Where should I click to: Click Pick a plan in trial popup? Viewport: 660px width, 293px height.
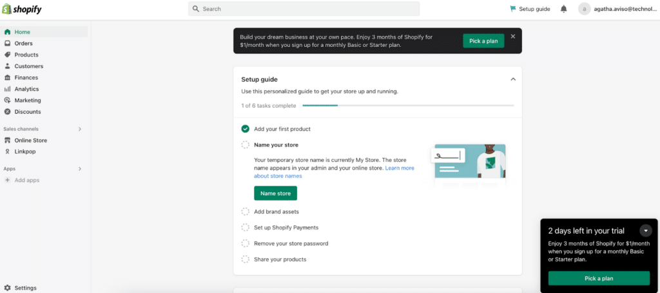599,278
